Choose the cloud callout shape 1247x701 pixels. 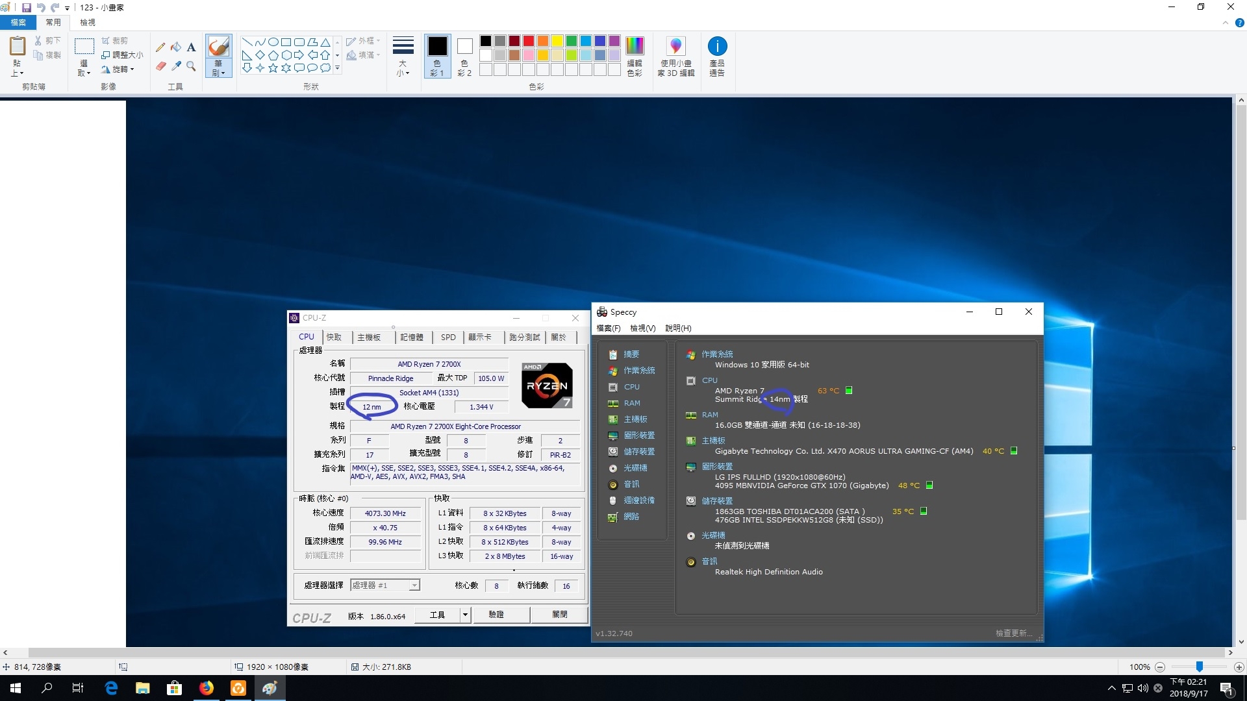[x=325, y=68]
